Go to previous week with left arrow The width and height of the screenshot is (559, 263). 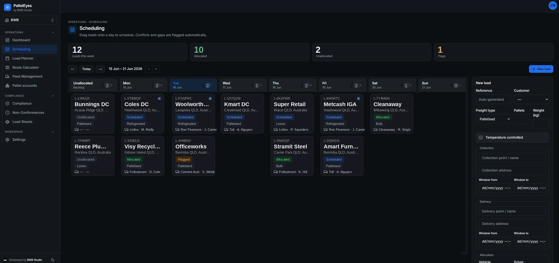(x=73, y=69)
